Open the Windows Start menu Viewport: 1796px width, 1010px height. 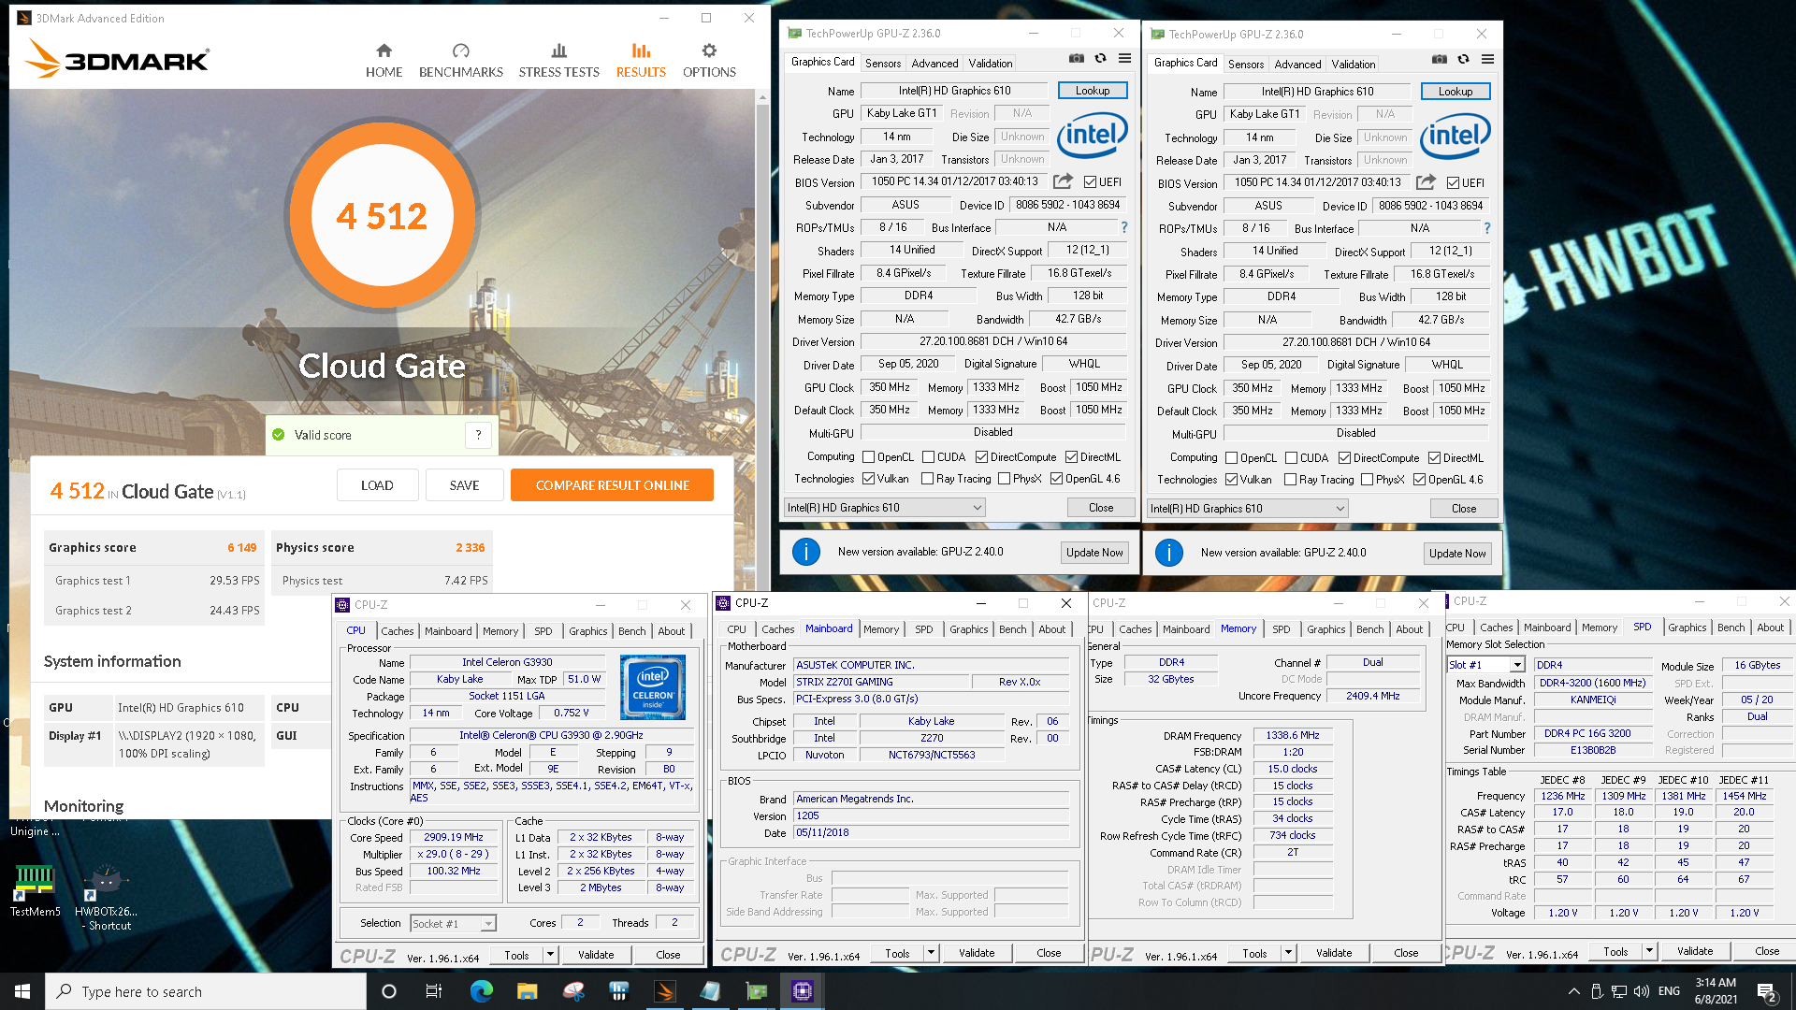point(22,991)
